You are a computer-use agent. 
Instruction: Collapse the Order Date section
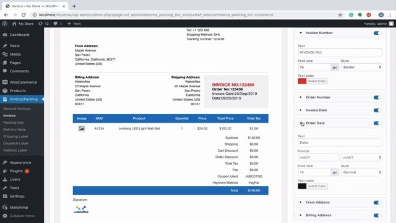(x=301, y=123)
